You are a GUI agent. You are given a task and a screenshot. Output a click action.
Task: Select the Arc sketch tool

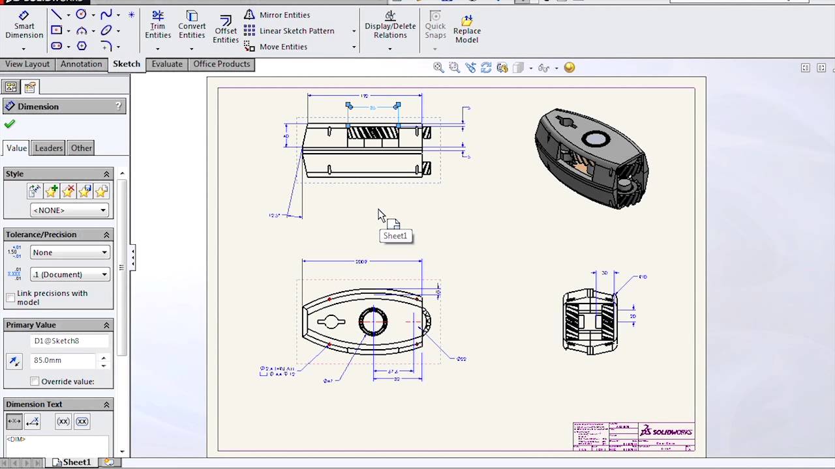click(82, 30)
